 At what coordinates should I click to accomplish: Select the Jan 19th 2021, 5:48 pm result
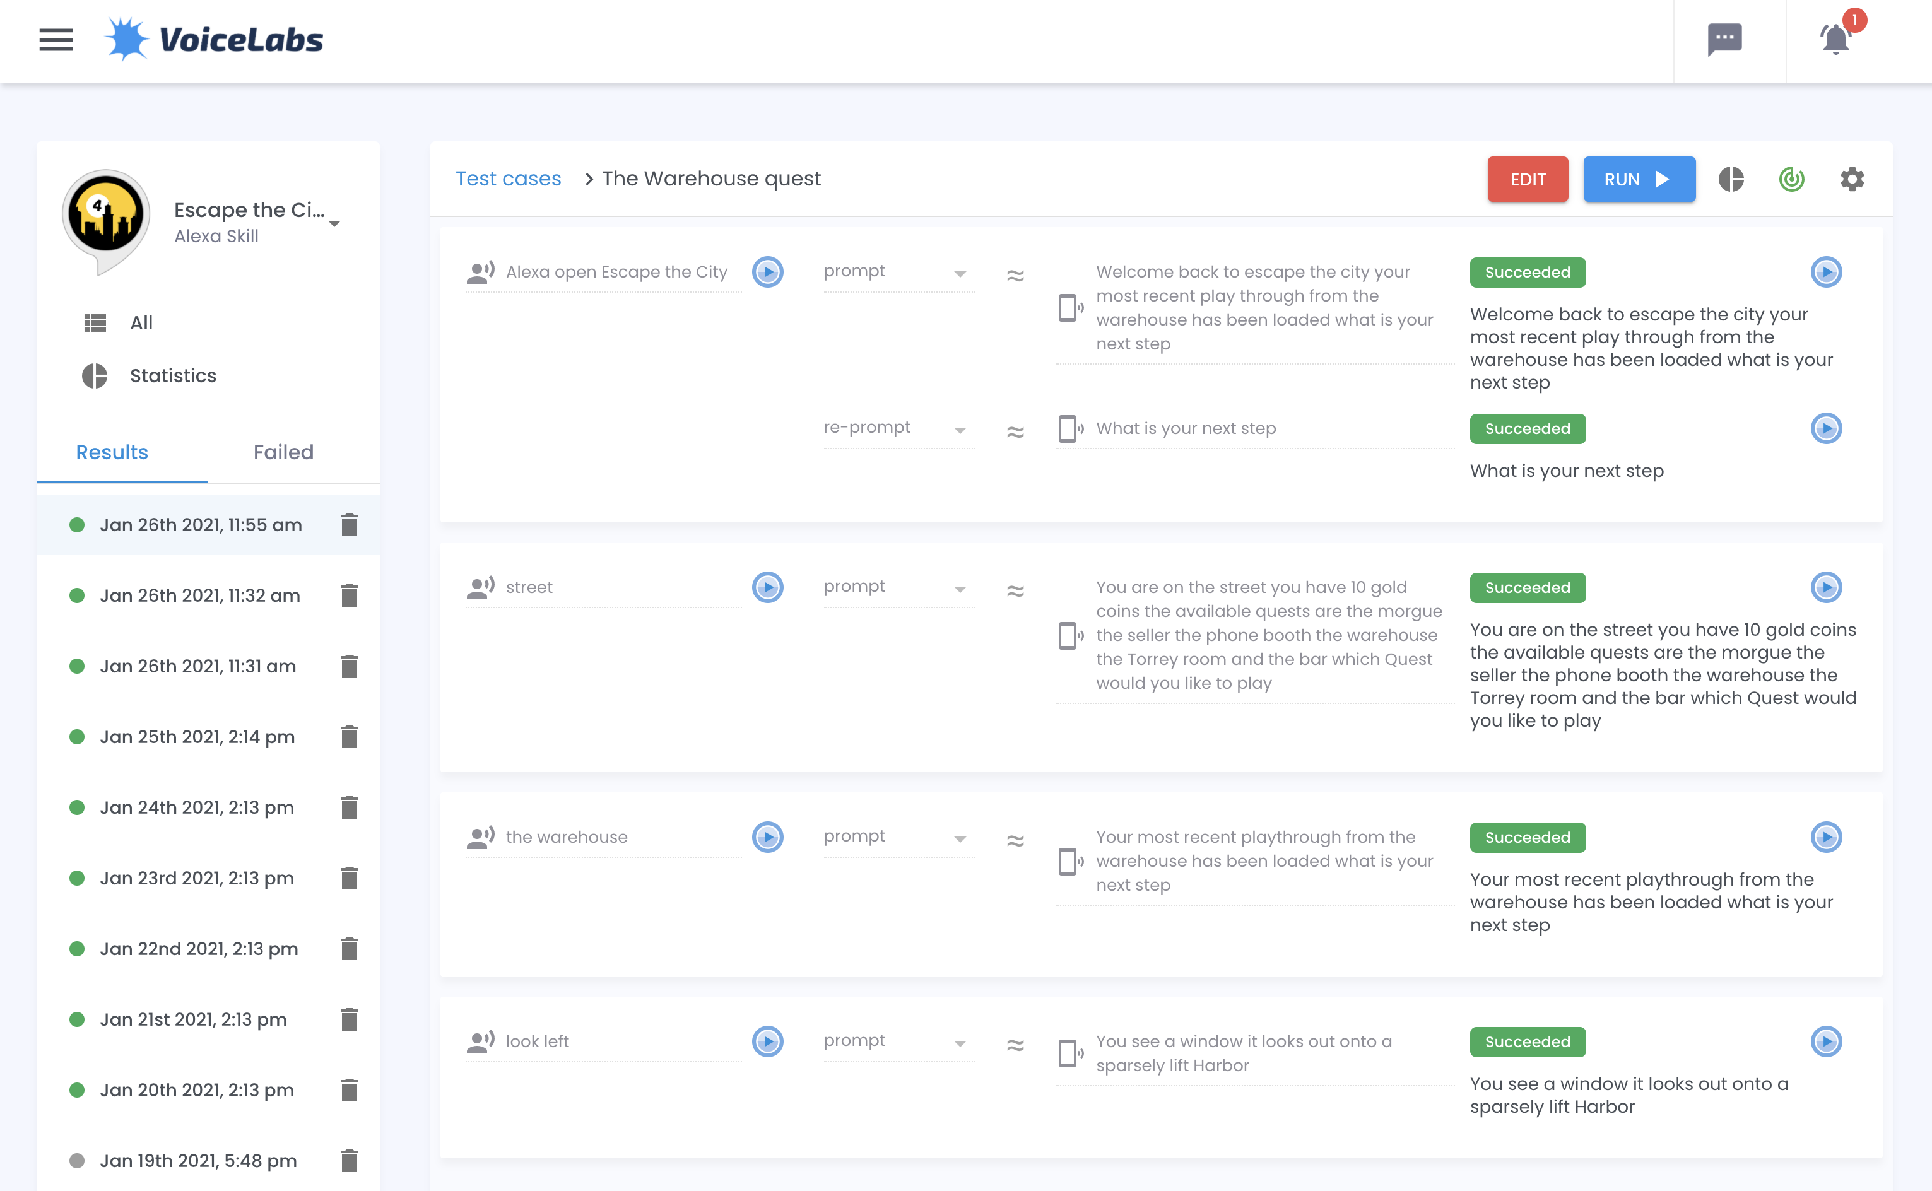click(x=197, y=1160)
